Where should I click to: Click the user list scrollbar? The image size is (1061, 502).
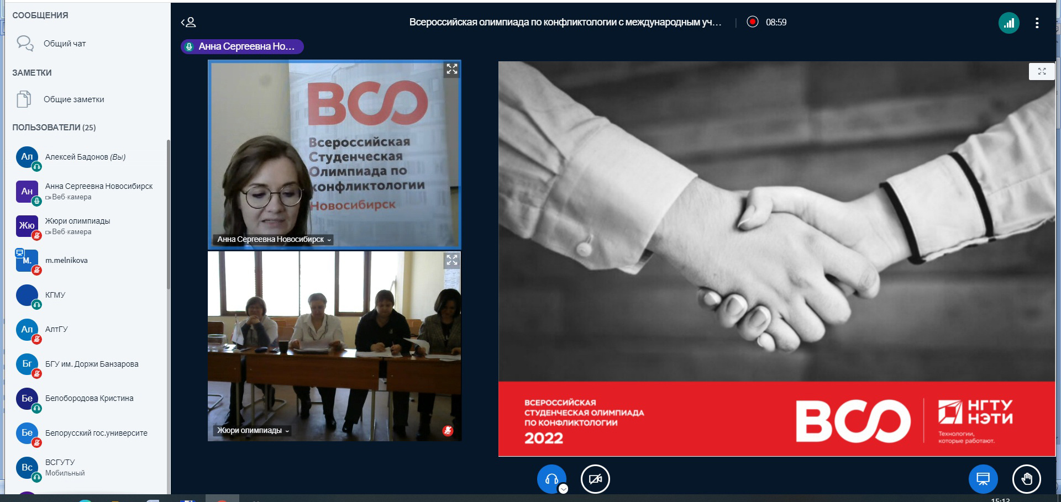[x=168, y=215]
